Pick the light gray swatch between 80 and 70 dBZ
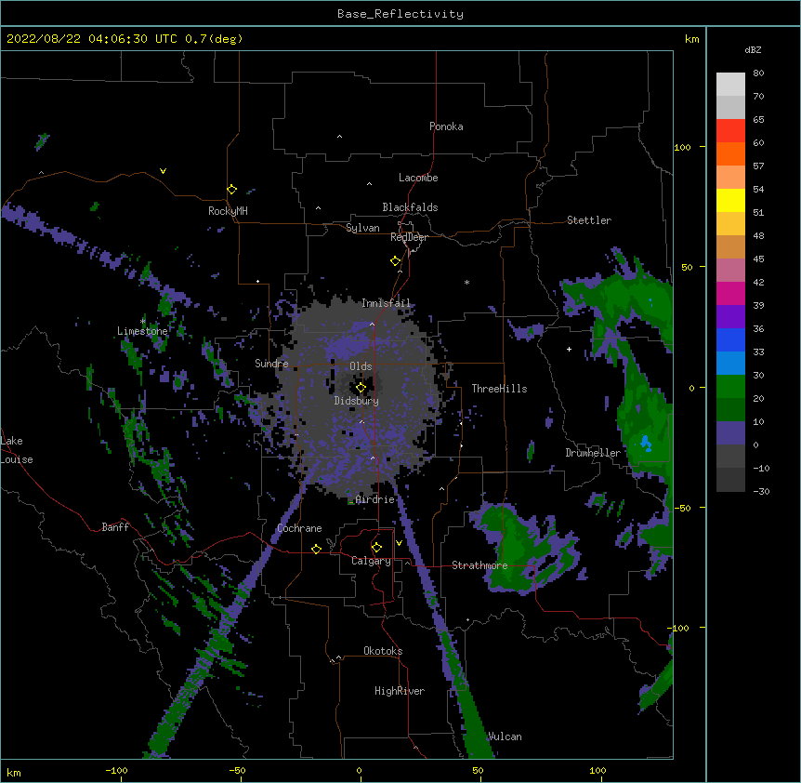801x783 pixels. click(730, 85)
